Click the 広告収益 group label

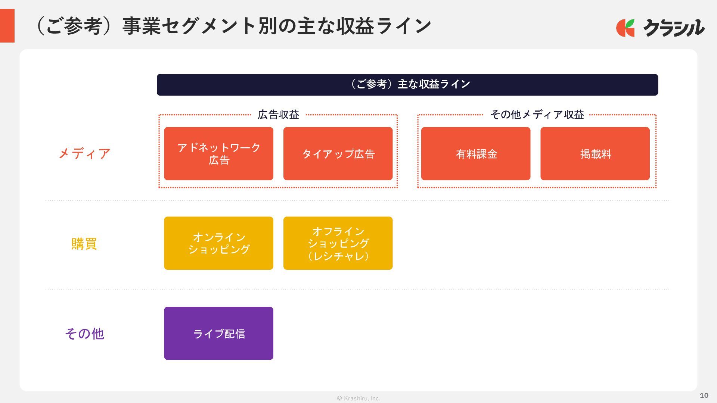[x=278, y=115]
